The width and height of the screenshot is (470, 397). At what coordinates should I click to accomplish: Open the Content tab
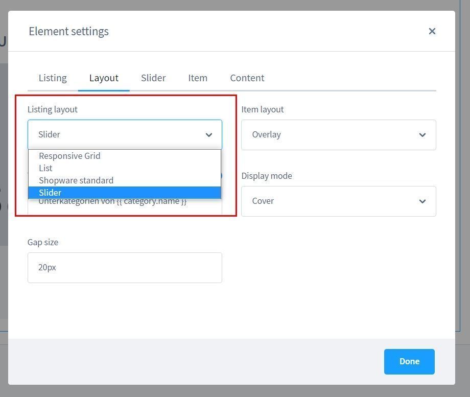pos(247,78)
